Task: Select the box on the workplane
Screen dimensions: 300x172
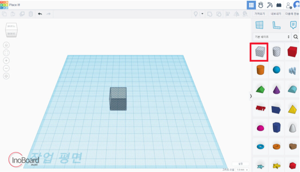Action: pyautogui.click(x=118, y=99)
